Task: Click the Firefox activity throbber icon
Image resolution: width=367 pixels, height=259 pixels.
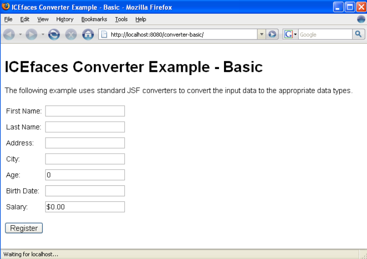Action: (x=361, y=19)
